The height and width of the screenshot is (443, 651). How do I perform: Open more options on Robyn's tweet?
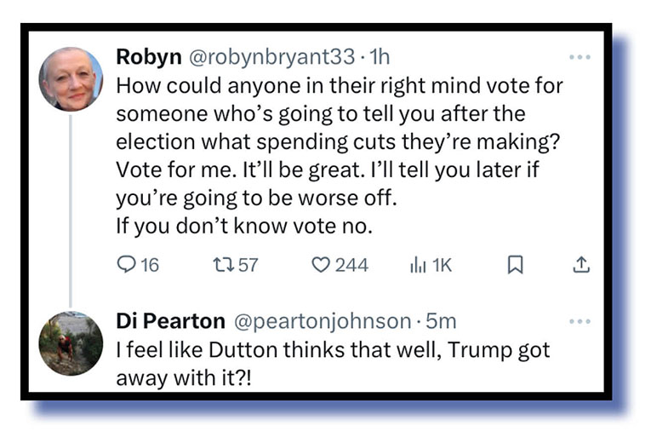point(580,57)
